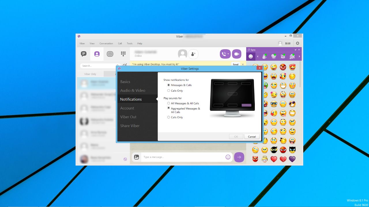This screenshot has width=369, height=207.
Task: Insert the nerd glasses emoji
Action: coord(274,104)
